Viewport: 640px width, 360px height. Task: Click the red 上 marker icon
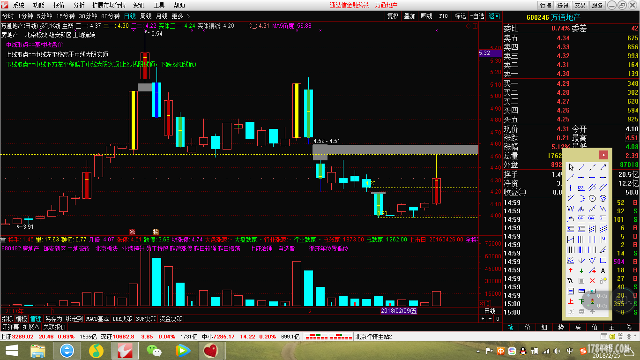coord(571,301)
